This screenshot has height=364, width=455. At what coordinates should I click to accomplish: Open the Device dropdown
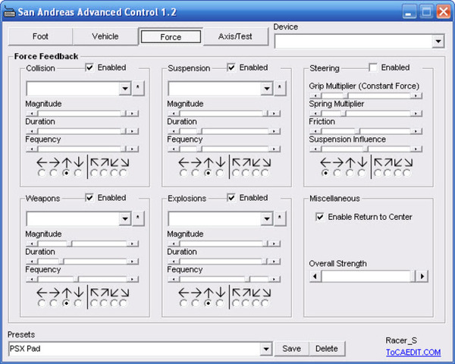438,41
